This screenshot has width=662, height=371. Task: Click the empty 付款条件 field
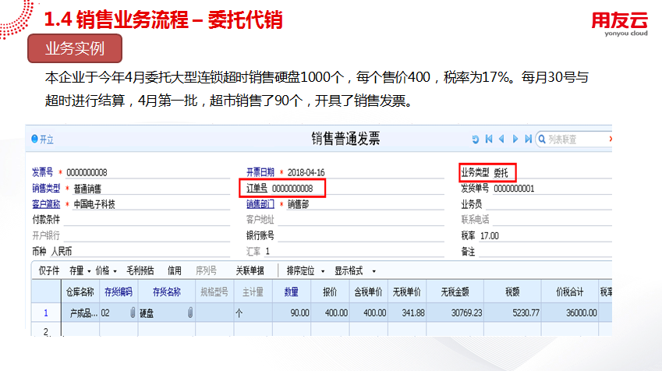point(147,220)
